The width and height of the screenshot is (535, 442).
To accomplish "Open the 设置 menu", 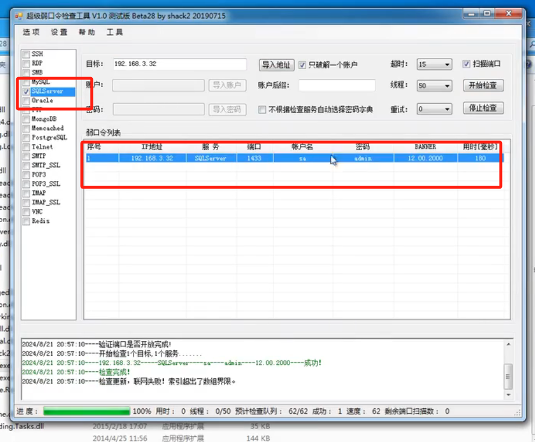I will pyautogui.click(x=59, y=32).
